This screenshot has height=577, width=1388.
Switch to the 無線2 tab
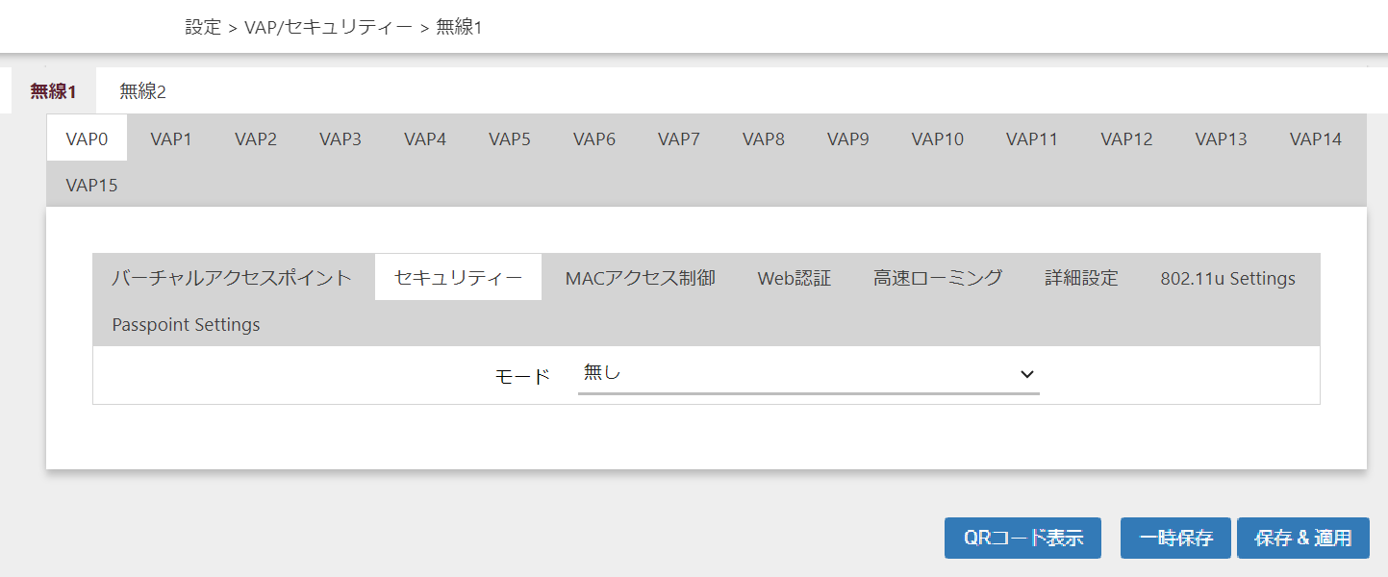click(142, 91)
